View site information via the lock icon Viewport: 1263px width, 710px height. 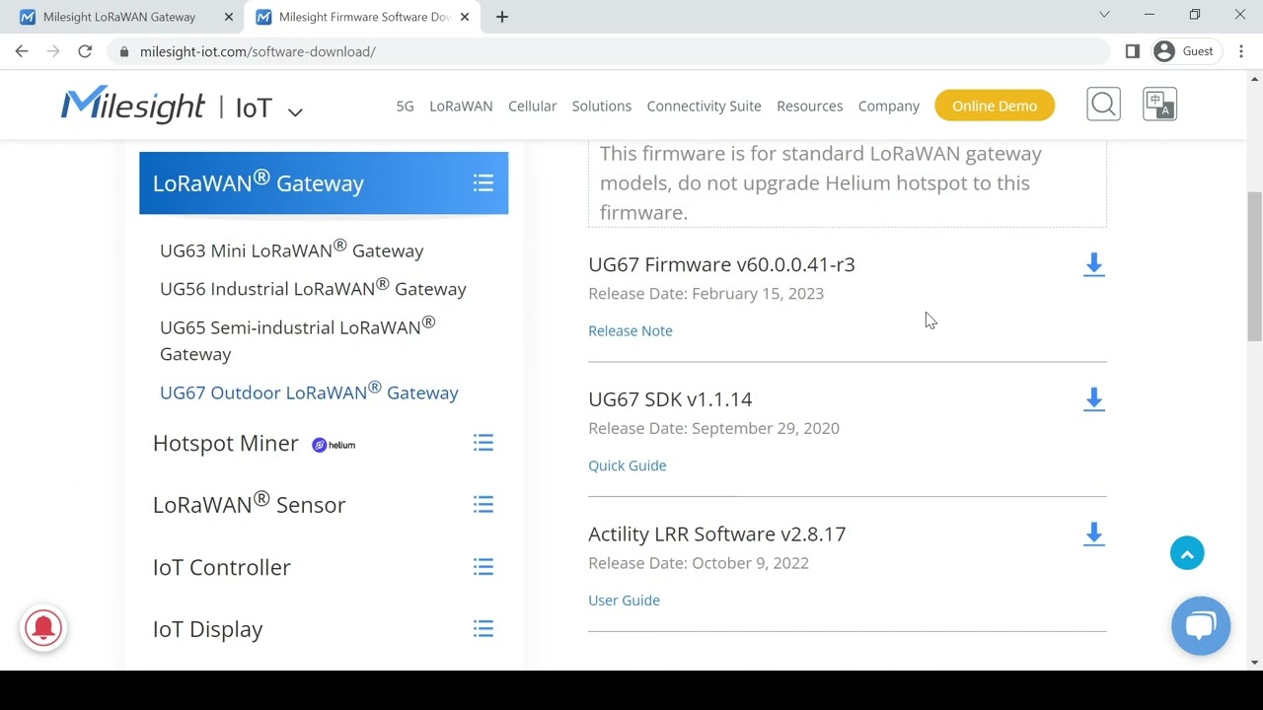click(x=123, y=51)
